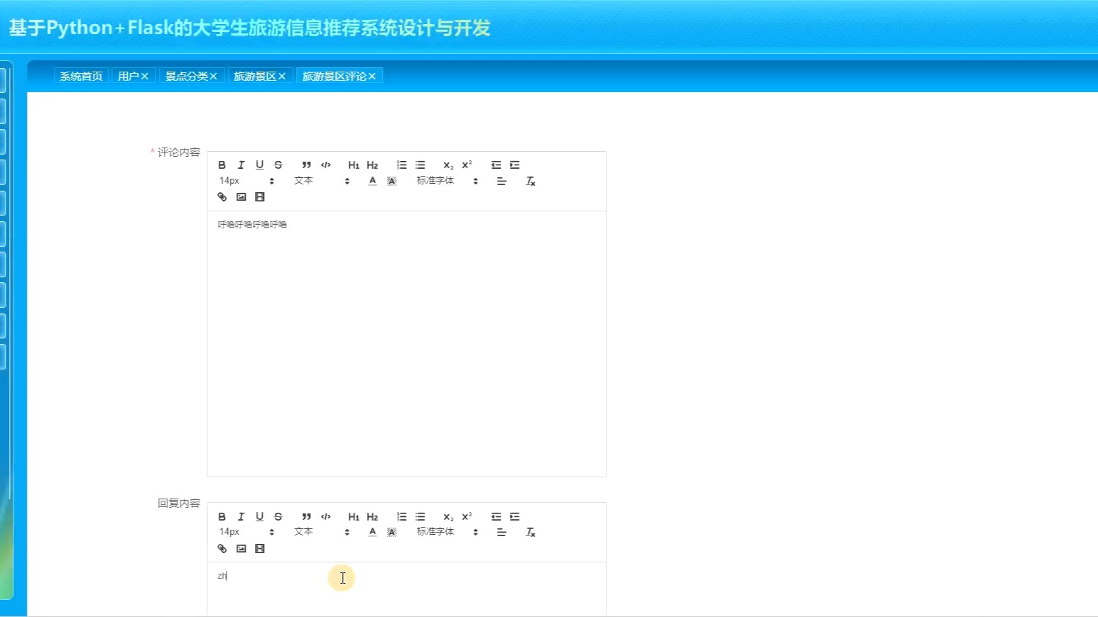
Task: Pick text color in 回复内容 editor
Action: 372,533
